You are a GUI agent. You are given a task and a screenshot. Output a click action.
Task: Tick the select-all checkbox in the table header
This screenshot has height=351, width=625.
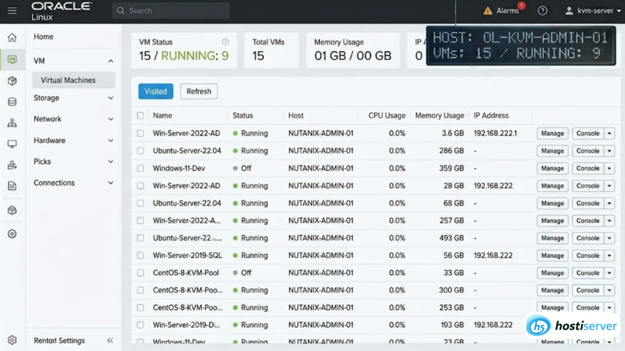[x=140, y=116]
